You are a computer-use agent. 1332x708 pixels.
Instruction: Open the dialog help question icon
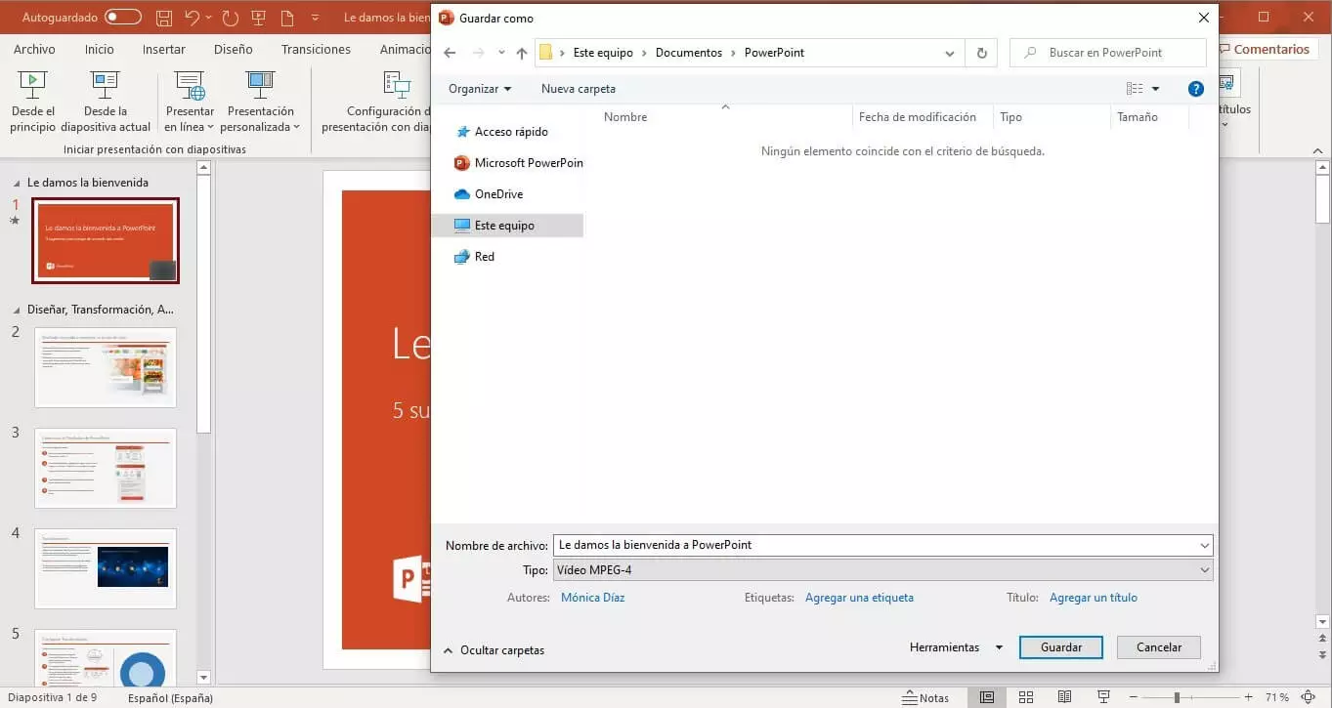1195,89
